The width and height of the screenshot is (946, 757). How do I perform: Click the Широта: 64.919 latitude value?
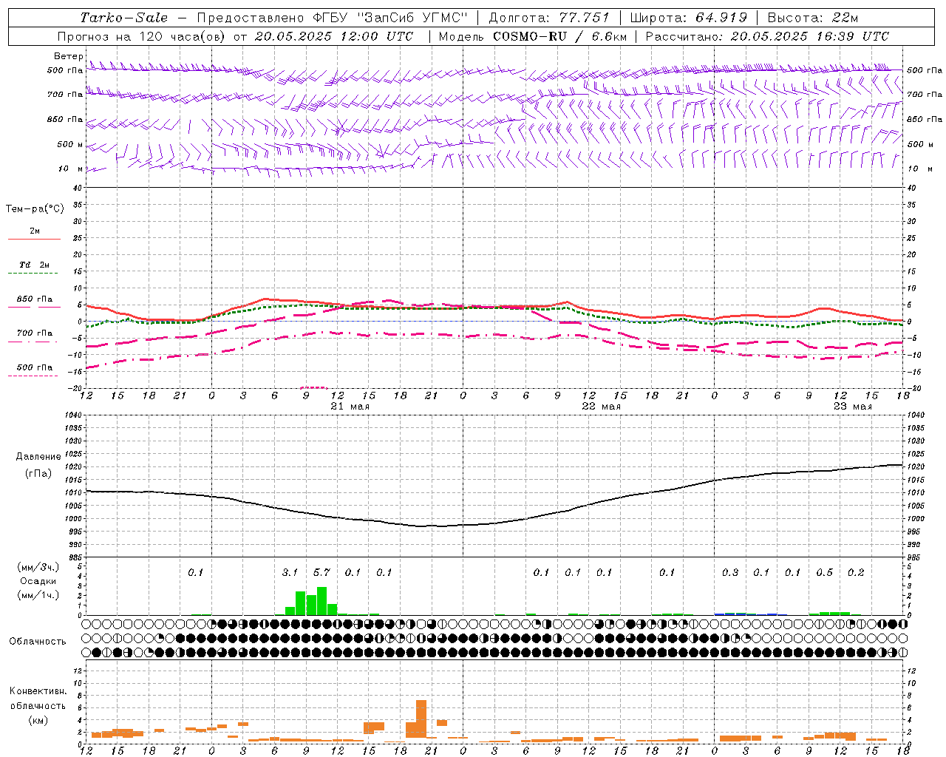click(x=689, y=18)
